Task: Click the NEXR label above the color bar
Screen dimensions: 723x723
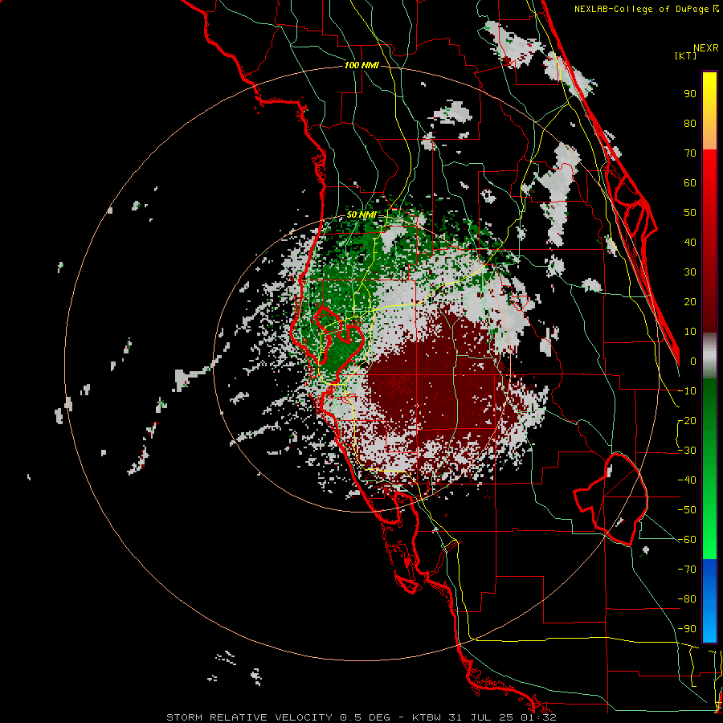Action: (x=706, y=48)
